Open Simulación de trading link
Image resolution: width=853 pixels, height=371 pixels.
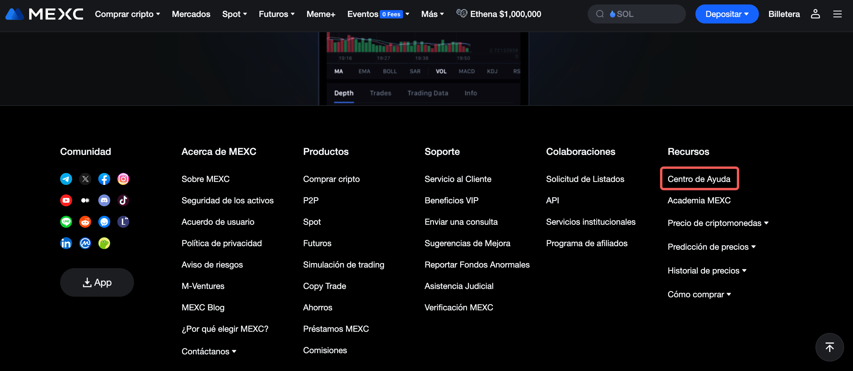pyautogui.click(x=343, y=265)
